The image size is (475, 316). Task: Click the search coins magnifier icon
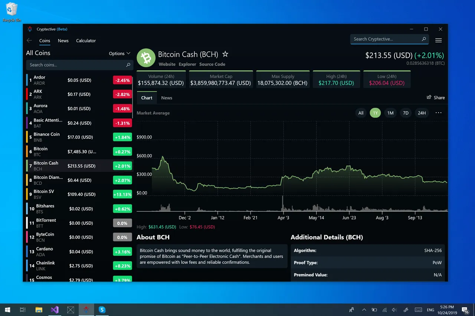(x=128, y=65)
